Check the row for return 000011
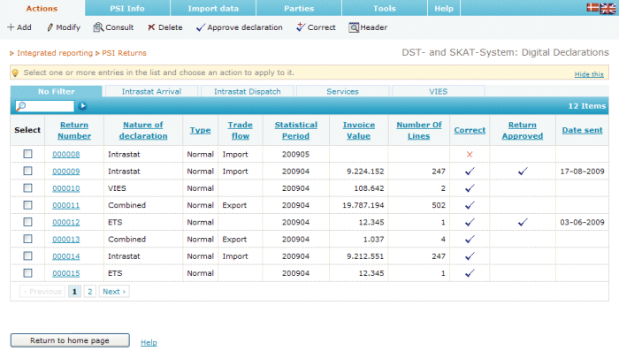This screenshot has height=351, width=619. click(27, 205)
